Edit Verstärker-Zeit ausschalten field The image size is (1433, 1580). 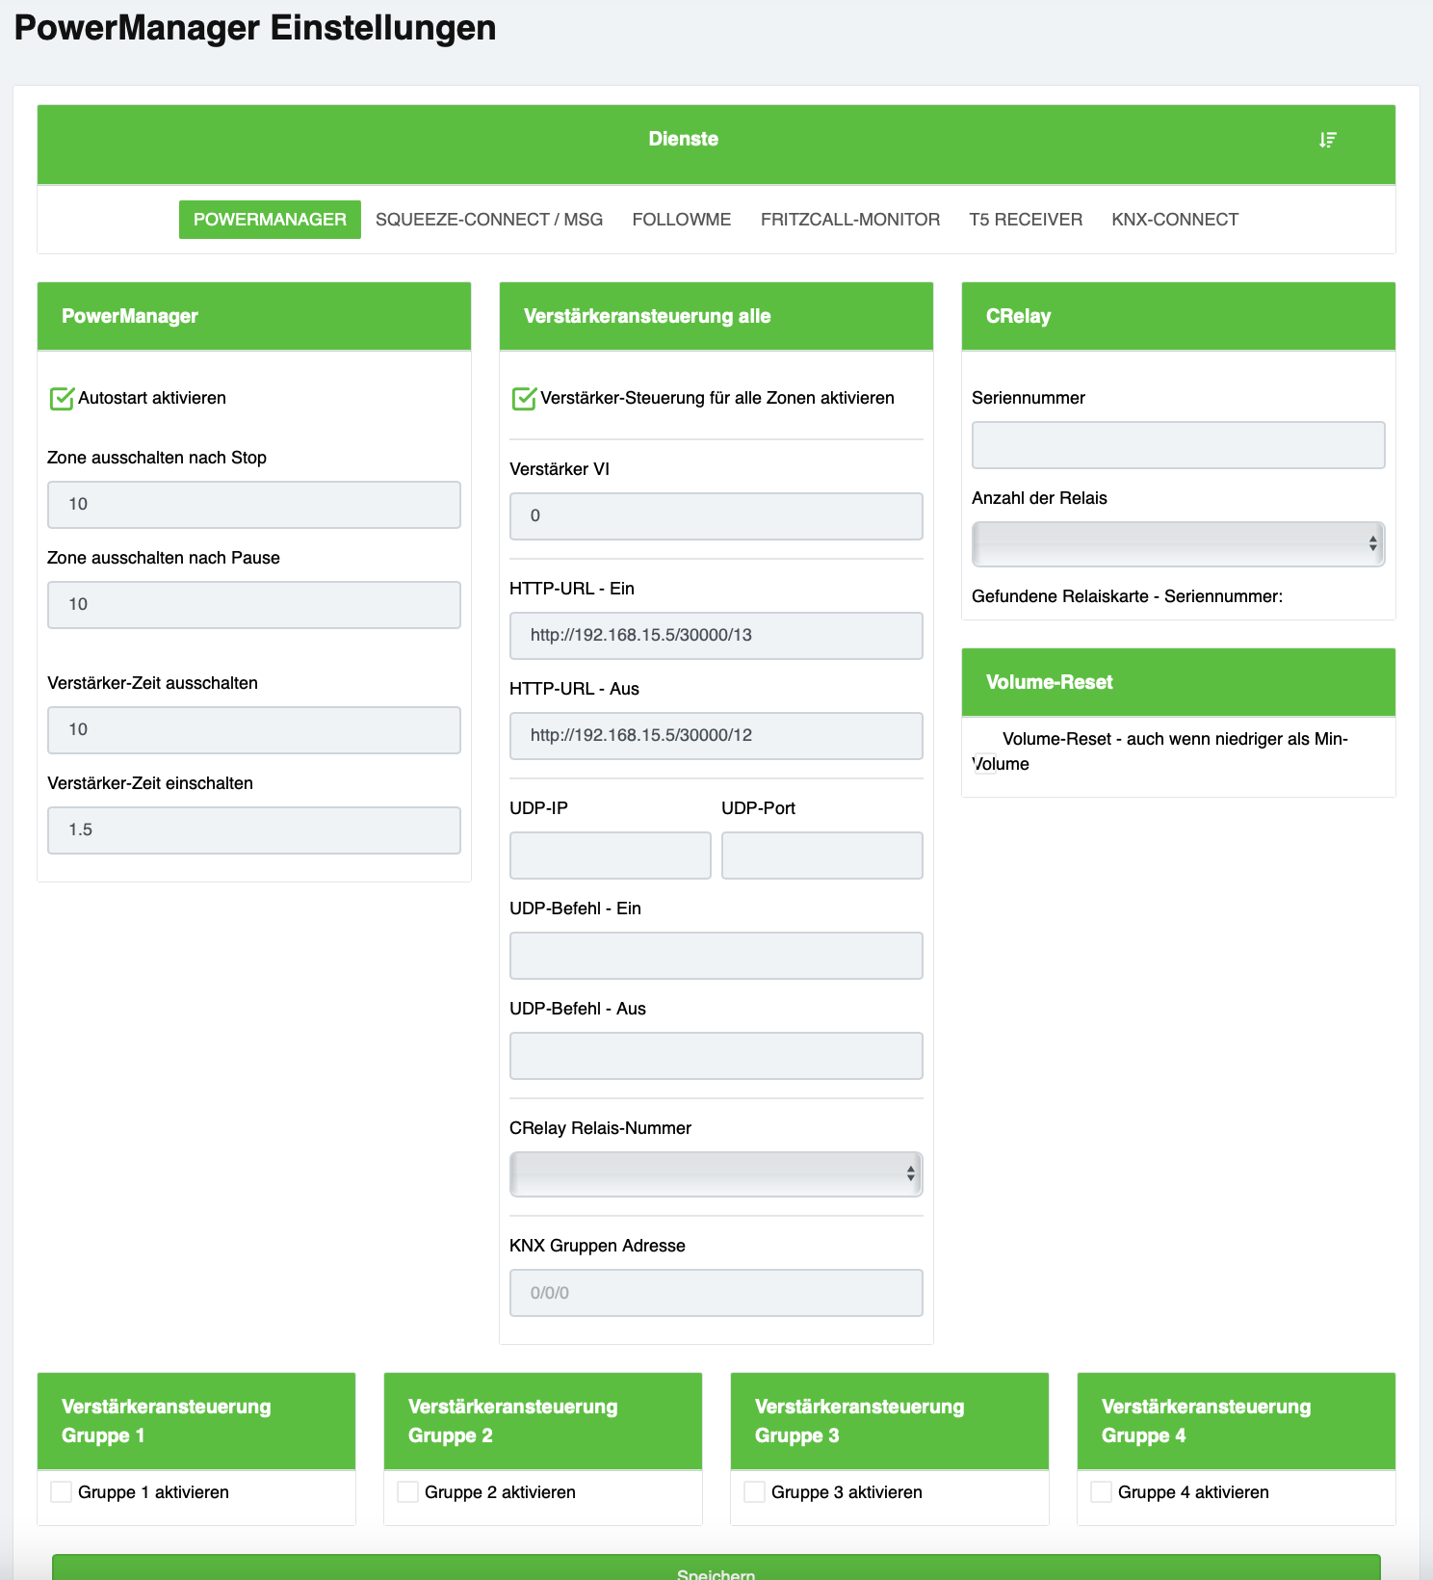(254, 730)
